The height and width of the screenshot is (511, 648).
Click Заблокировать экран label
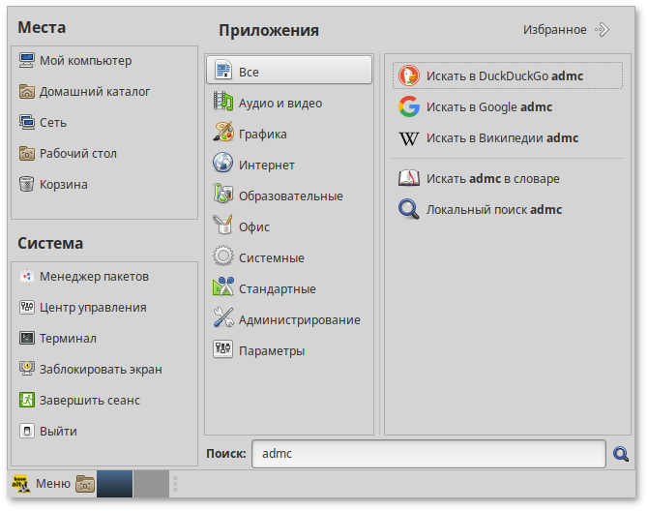point(101,370)
